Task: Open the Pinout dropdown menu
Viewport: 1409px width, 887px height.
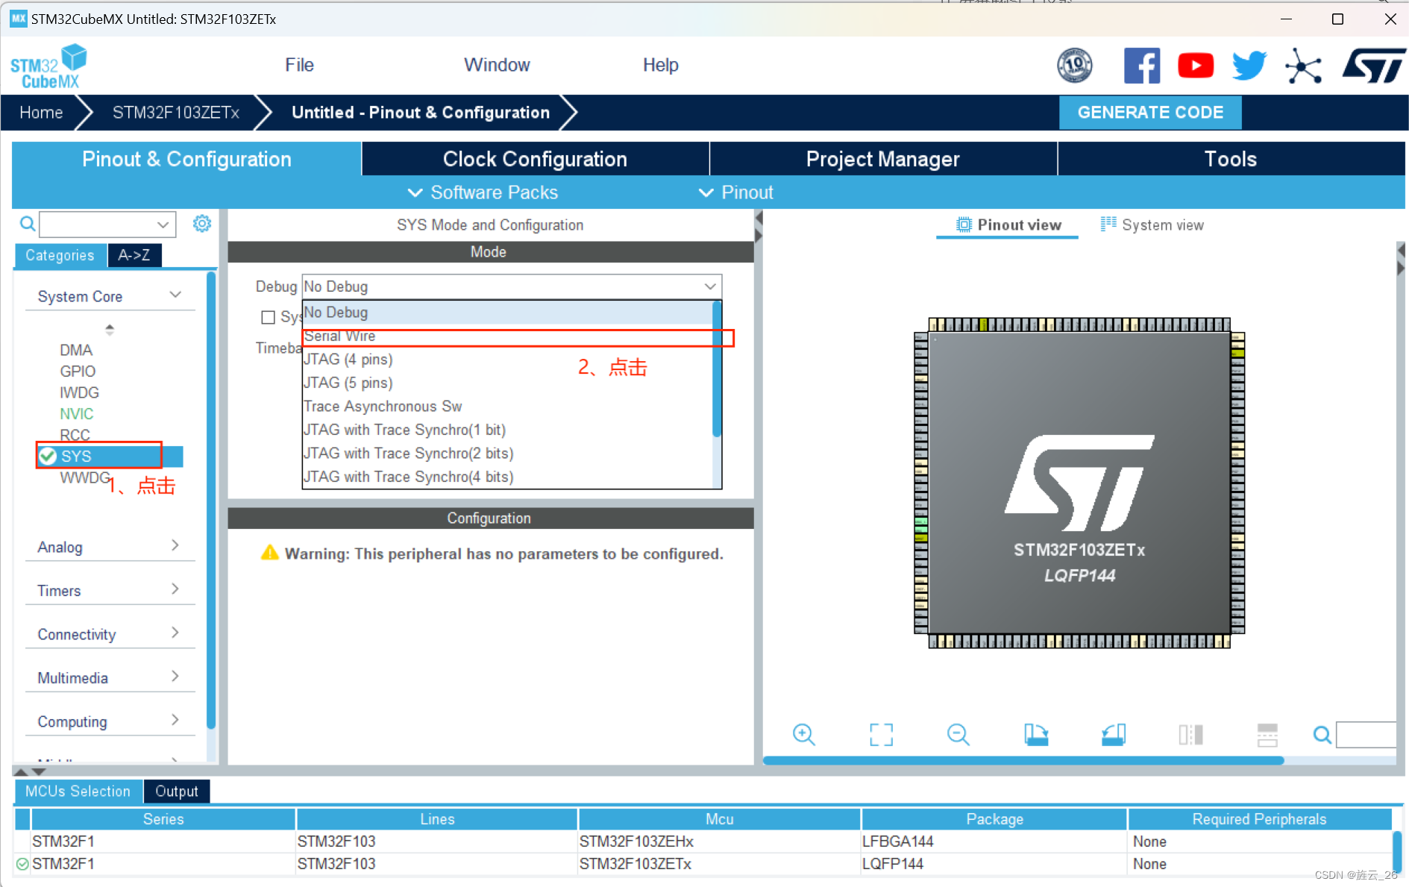Action: (x=735, y=192)
